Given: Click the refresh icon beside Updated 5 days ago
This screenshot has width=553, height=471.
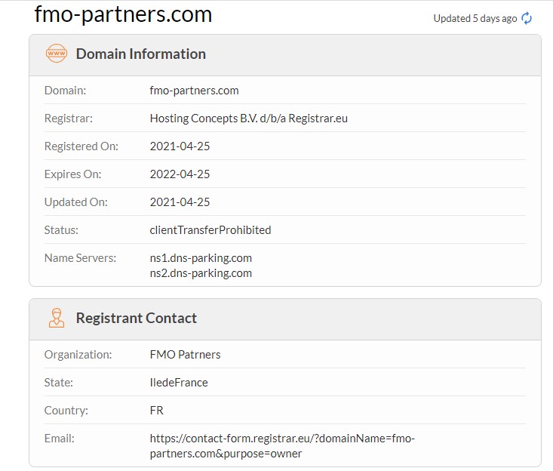Looking at the screenshot, I should [x=527, y=18].
